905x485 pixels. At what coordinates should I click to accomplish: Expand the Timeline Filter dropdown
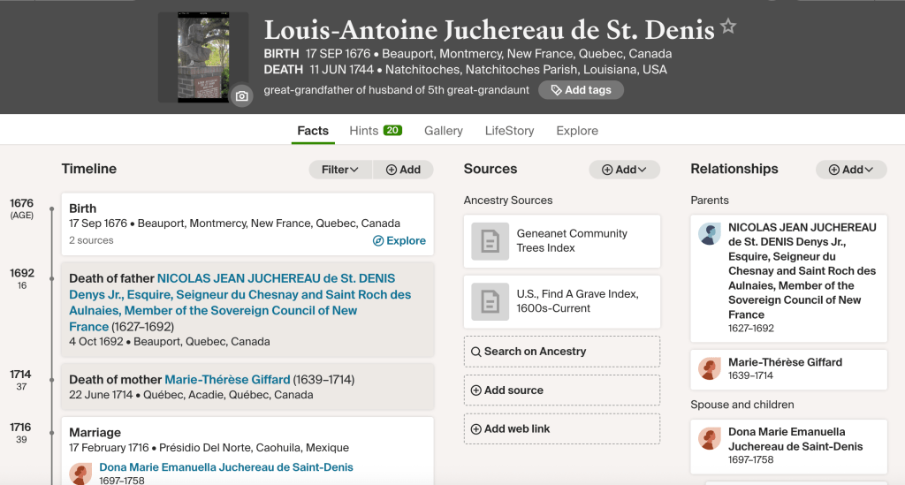[x=340, y=170]
